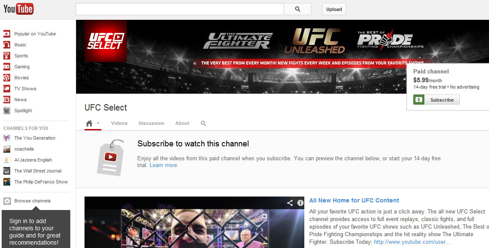Click the Popular on YouTube star icon
This screenshot has height=248, width=489.
pos(6,34)
